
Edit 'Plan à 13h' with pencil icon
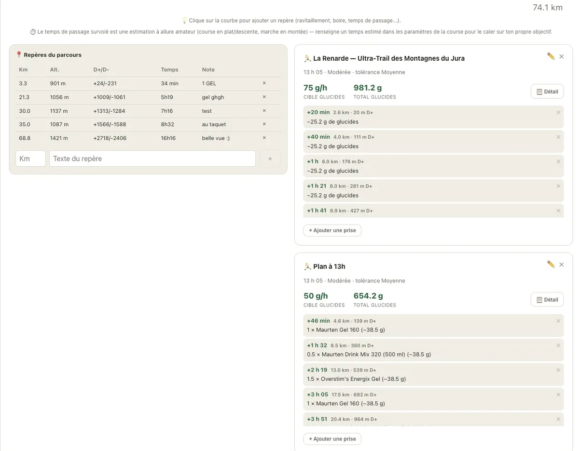(x=551, y=264)
